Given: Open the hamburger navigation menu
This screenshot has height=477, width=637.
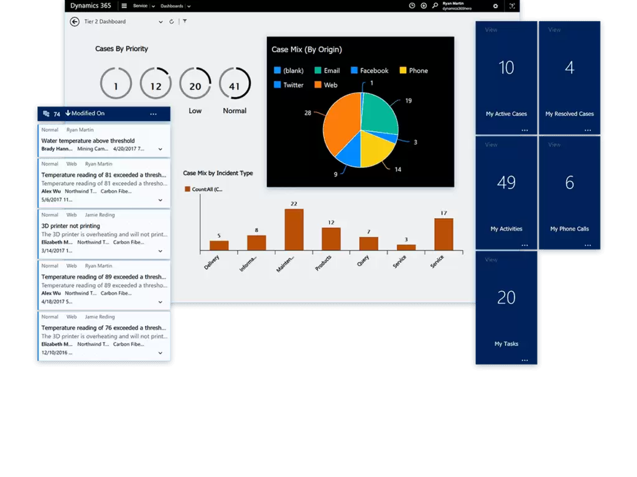Looking at the screenshot, I should click(124, 6).
